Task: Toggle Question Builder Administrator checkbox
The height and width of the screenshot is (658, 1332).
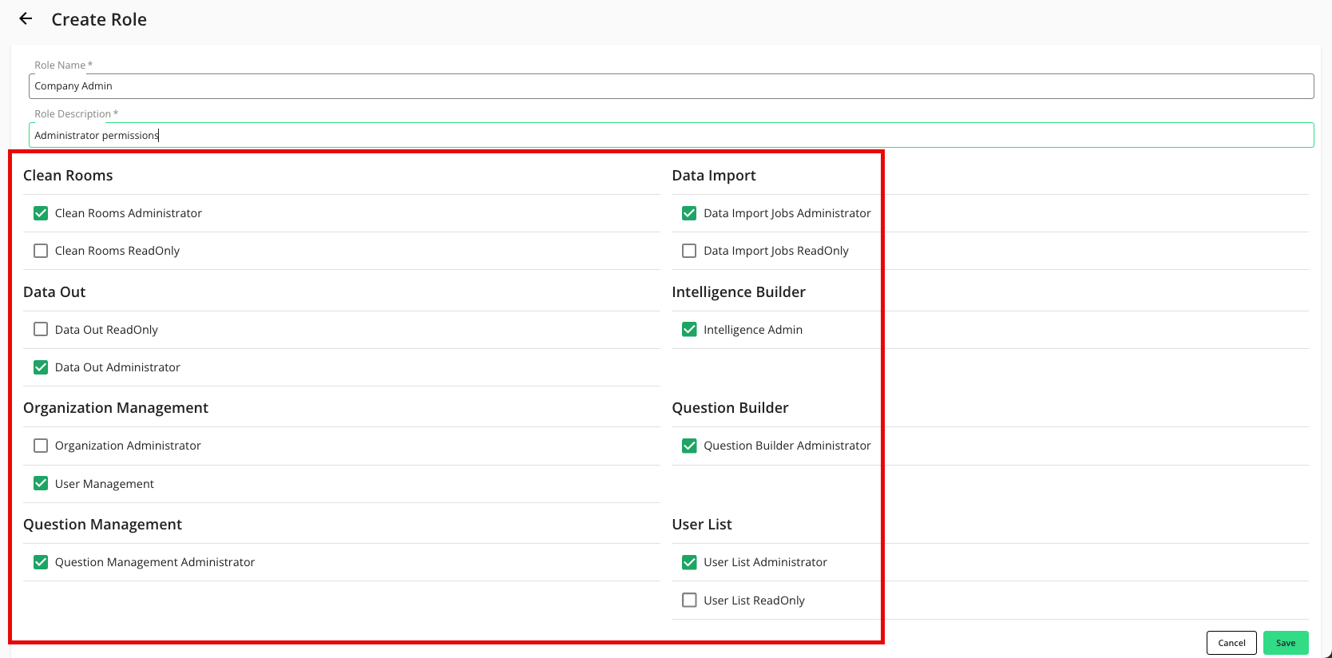Action: [x=689, y=446]
